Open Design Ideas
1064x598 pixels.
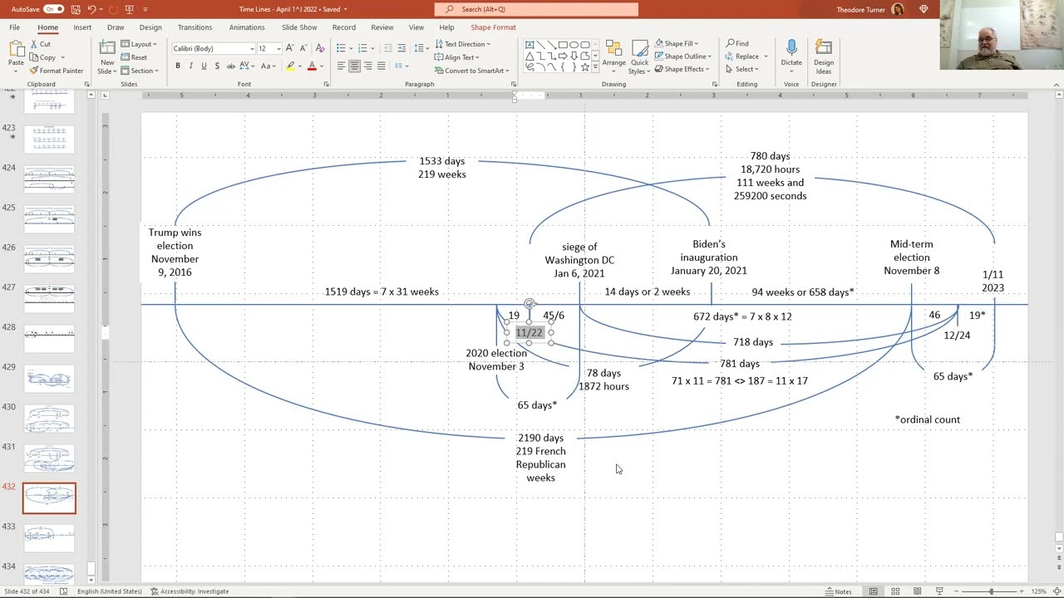[824, 56]
